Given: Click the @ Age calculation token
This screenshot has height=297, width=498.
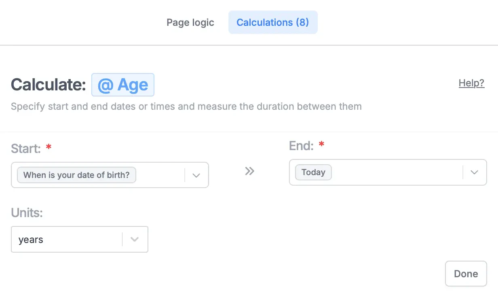Looking at the screenshot, I should point(122,85).
